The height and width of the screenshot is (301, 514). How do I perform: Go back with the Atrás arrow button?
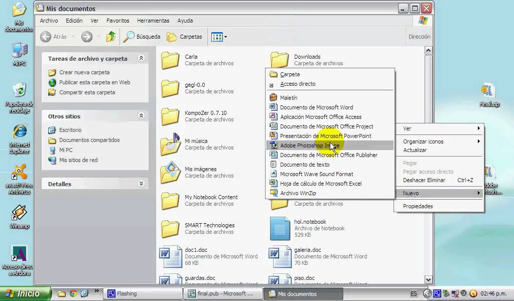tap(46, 37)
